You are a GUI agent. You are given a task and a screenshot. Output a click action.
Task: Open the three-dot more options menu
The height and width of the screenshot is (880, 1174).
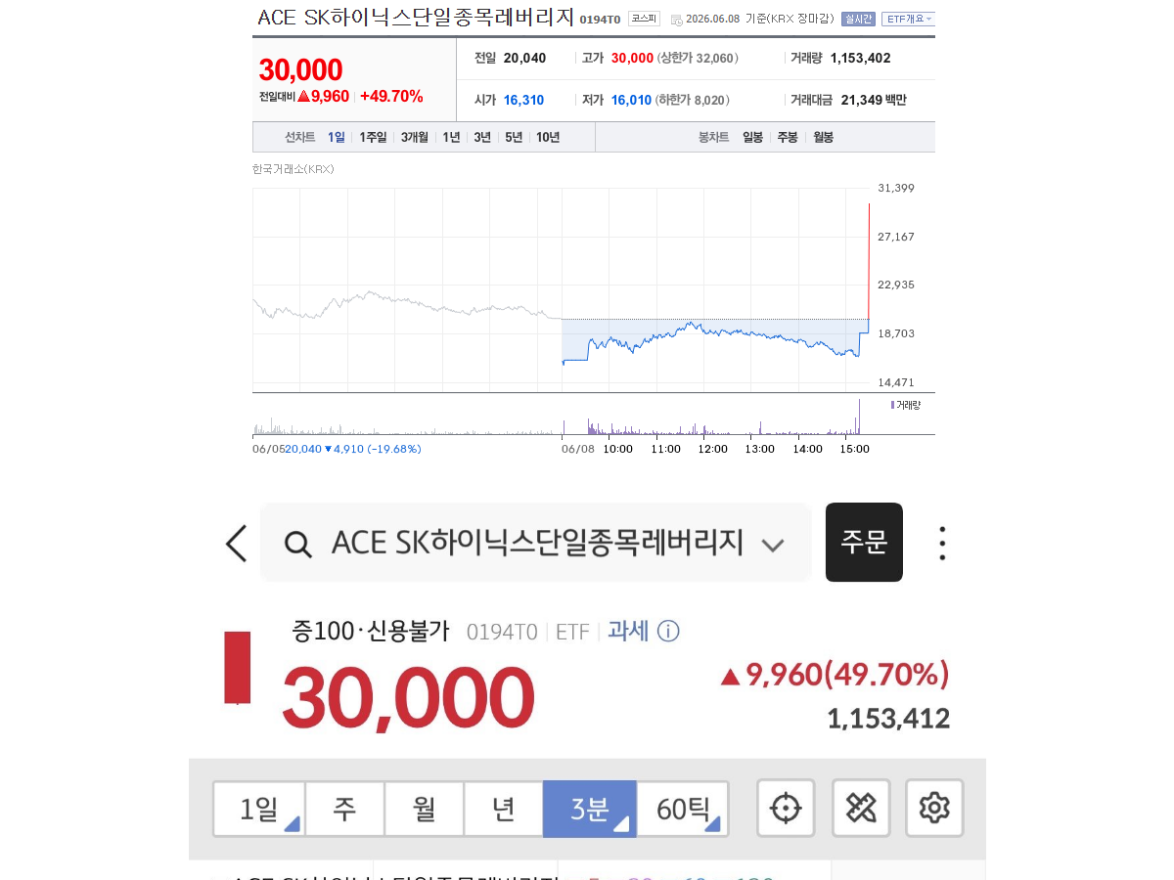(941, 544)
